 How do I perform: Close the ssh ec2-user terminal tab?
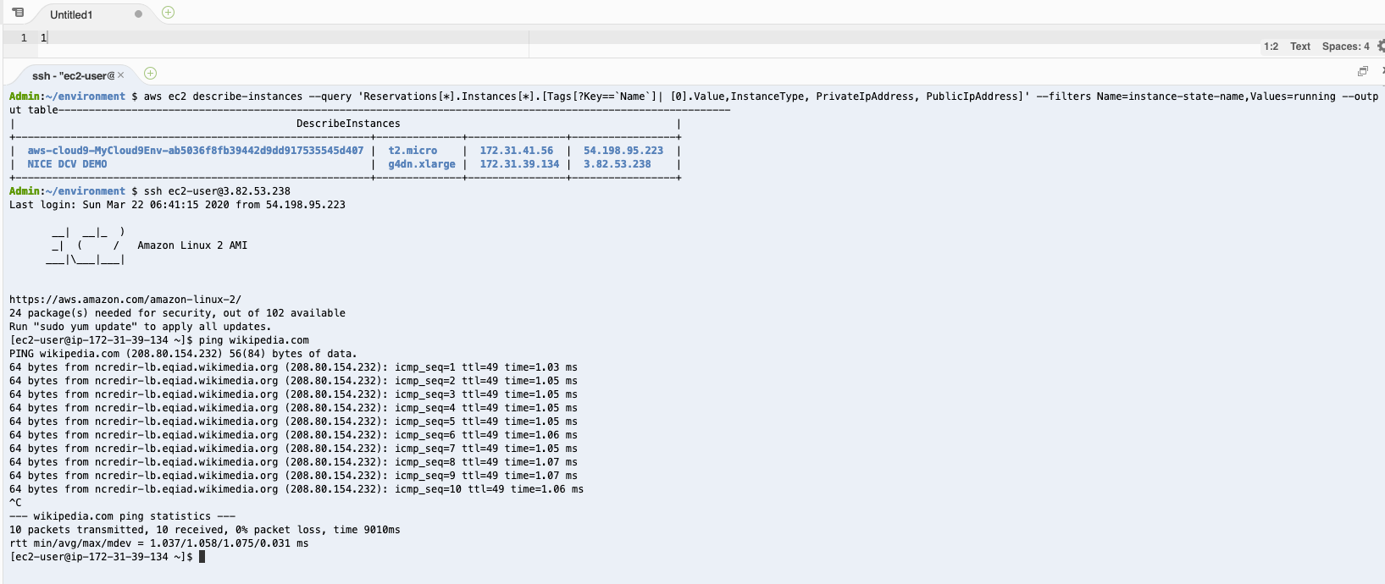tap(121, 75)
